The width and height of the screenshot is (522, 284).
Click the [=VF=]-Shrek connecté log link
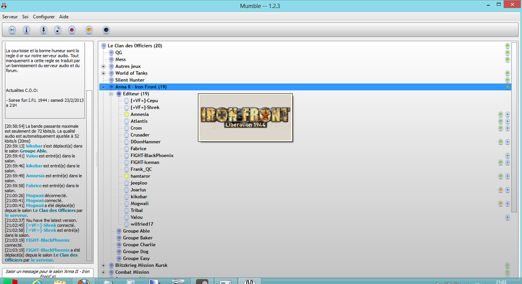(x=41, y=225)
